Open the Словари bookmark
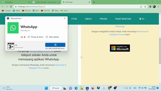The width and height of the screenshot is (161, 91). click(x=6, y=11)
